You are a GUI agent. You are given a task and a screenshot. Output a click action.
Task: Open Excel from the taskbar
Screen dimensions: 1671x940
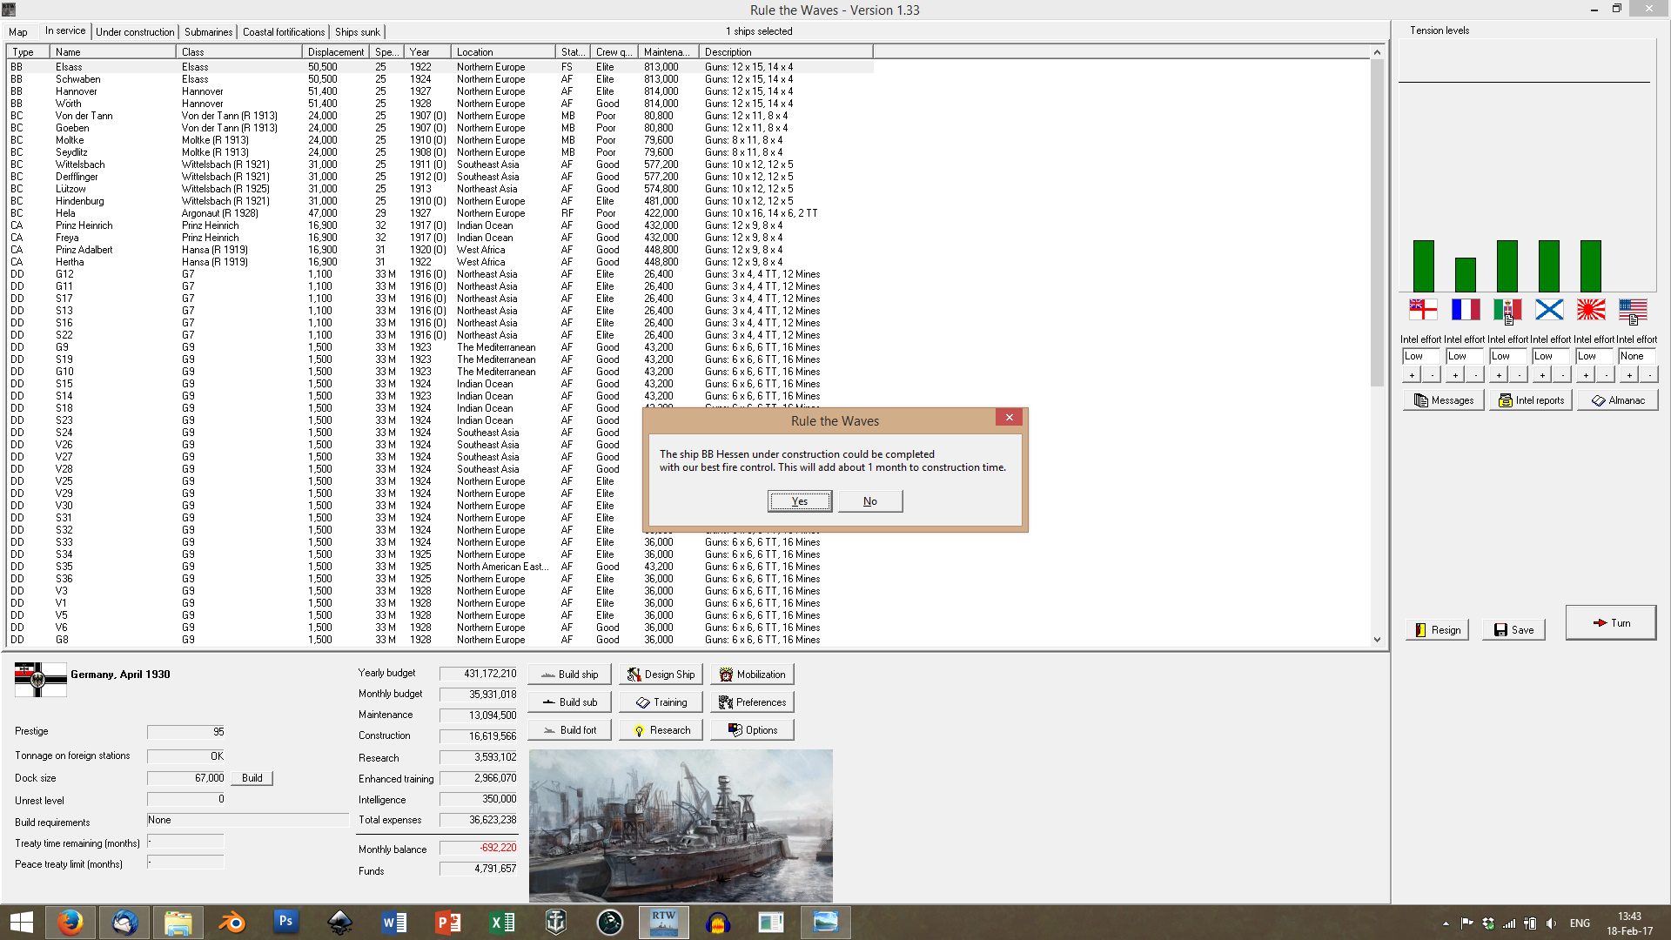coord(502,922)
